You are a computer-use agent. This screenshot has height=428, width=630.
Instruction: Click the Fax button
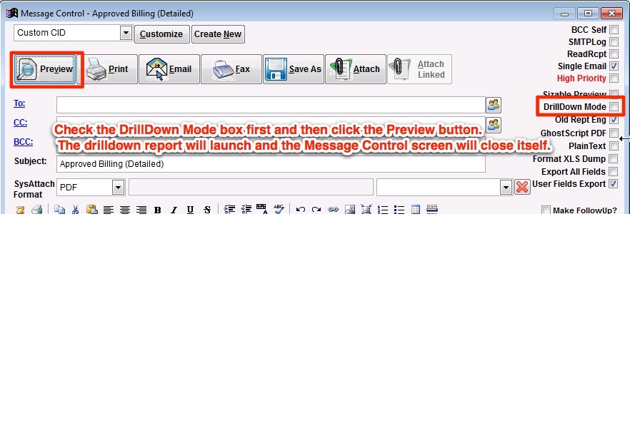231,69
